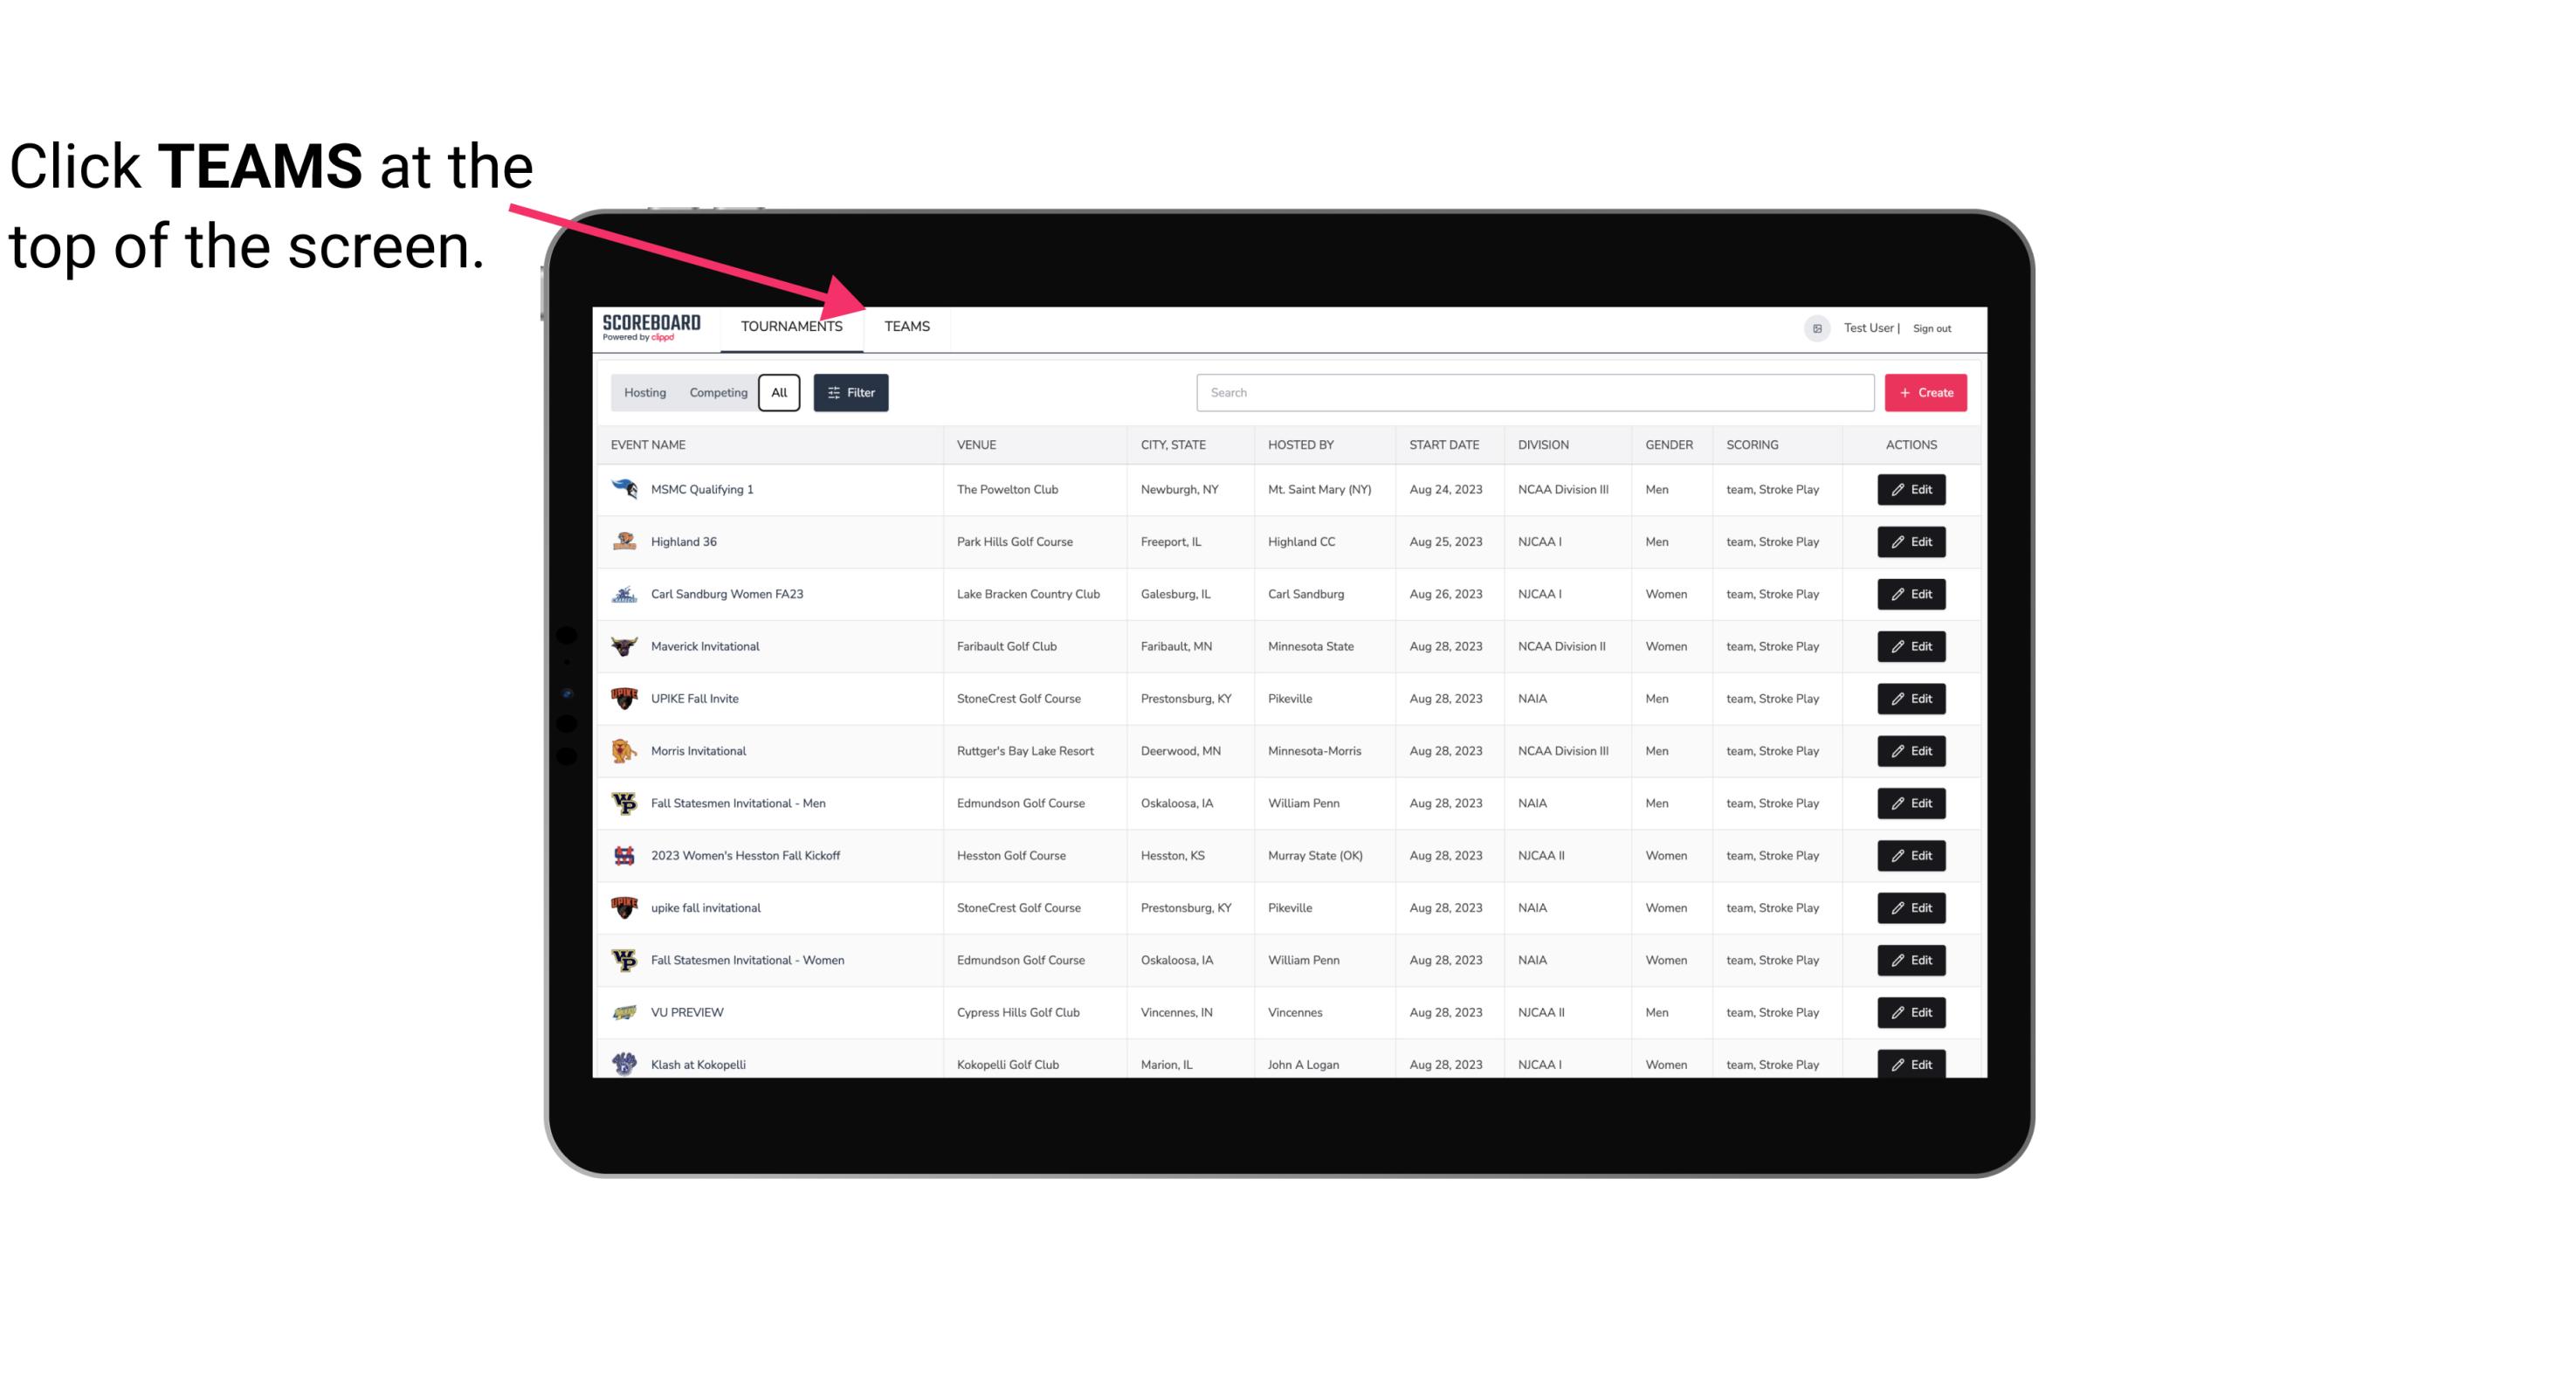Click the TOURNAMENTS navigation tab
2576x1386 pixels.
(791, 326)
